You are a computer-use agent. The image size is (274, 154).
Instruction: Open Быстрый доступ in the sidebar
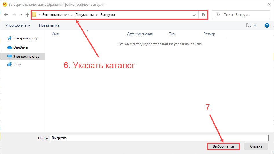click(26, 38)
